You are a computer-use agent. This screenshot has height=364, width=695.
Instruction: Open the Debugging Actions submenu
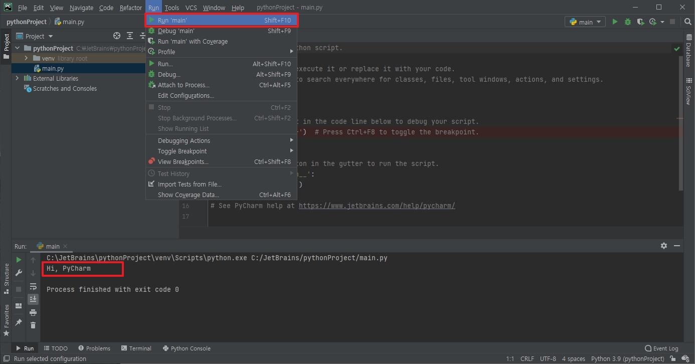pos(221,140)
